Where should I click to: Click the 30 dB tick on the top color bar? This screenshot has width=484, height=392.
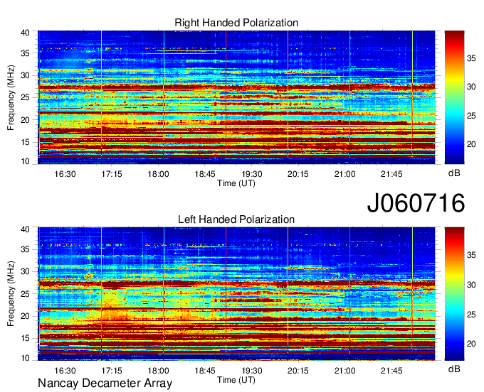click(471, 87)
